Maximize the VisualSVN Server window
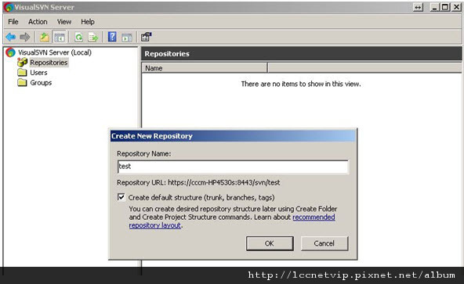 tap(444, 7)
